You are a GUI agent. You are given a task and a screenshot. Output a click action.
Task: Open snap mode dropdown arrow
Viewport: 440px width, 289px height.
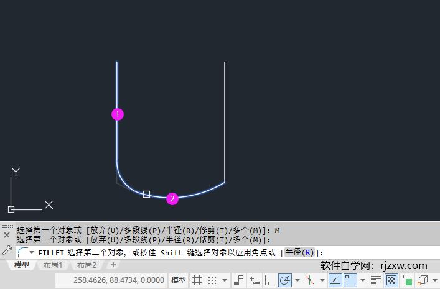click(225, 280)
